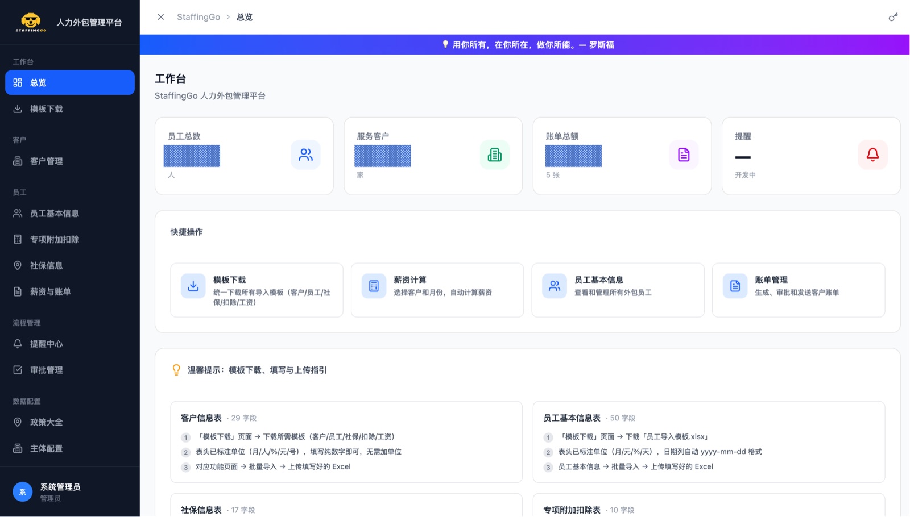This screenshot has height=517, width=910.
Task: Click the 总览 grid icon in sidebar
Action: click(x=18, y=82)
